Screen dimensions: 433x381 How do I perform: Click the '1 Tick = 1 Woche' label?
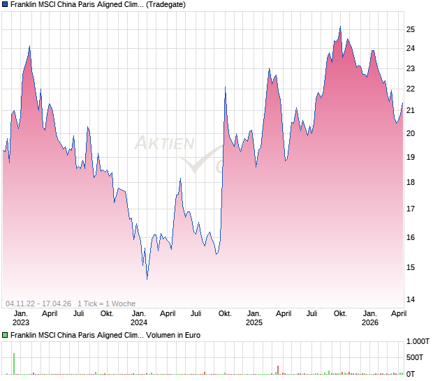click(106, 304)
